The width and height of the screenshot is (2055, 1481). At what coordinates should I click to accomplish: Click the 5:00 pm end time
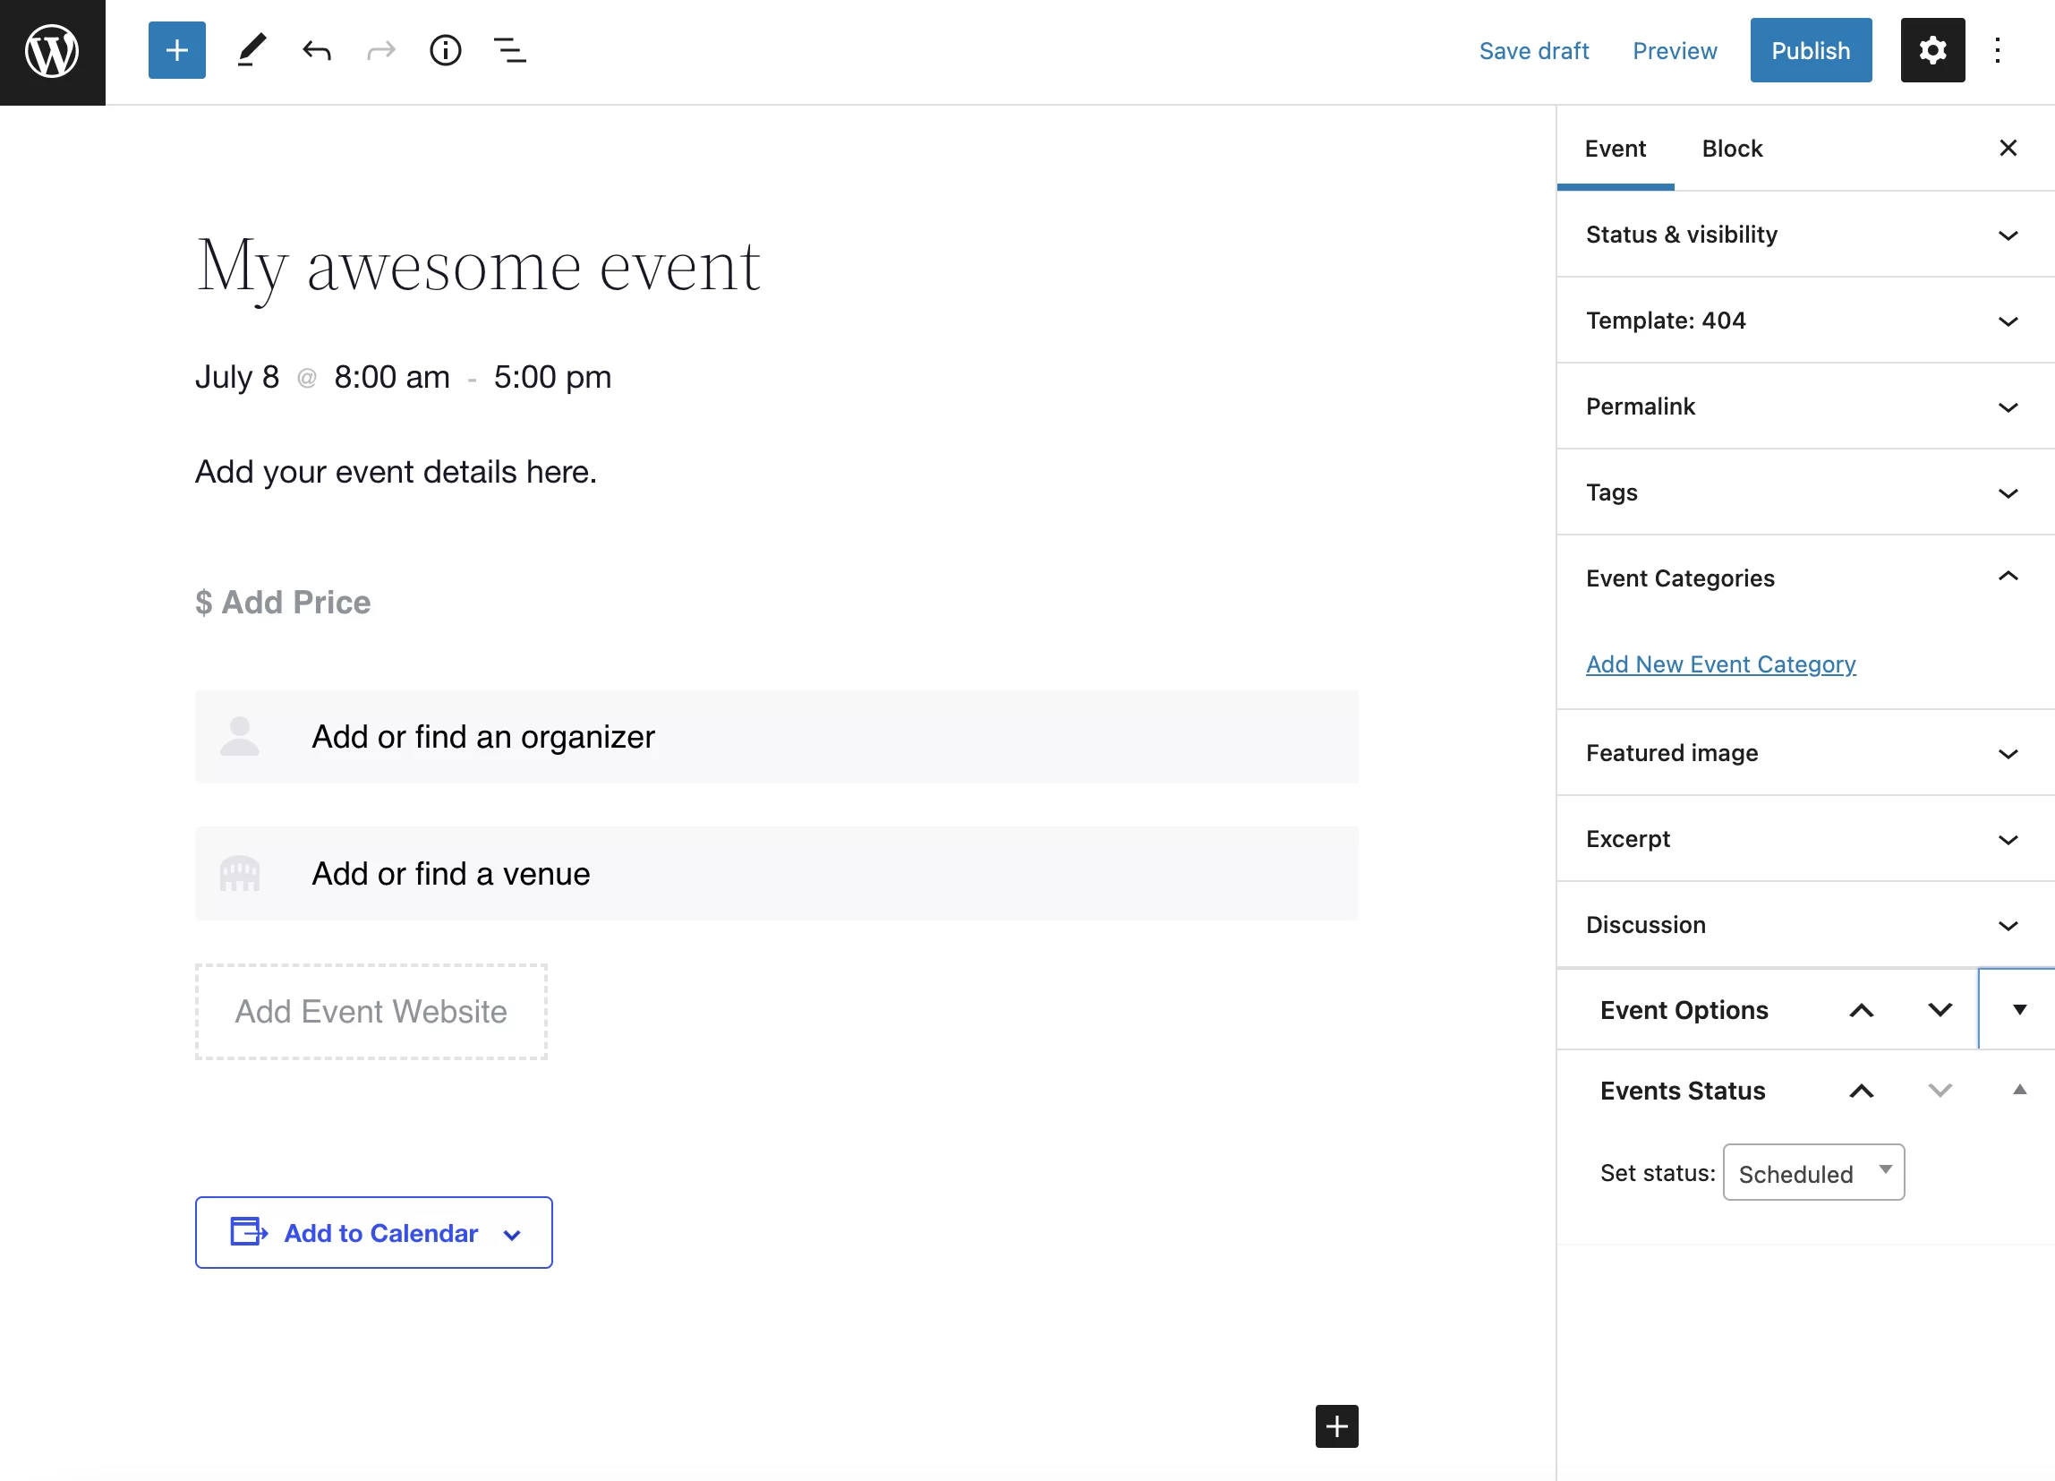click(x=552, y=377)
